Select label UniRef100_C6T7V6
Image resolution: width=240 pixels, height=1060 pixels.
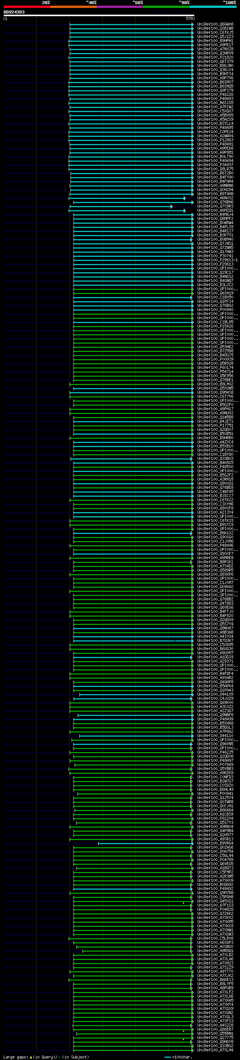[x=215, y=397]
